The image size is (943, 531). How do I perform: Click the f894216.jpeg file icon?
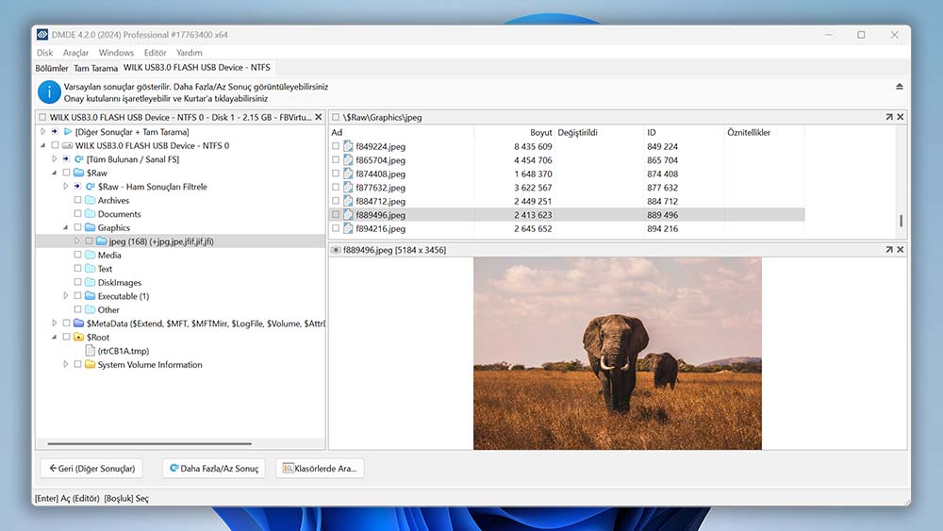348,228
